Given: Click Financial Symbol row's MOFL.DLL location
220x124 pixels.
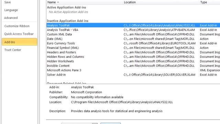Looking at the screenshot, I should point(159,48).
